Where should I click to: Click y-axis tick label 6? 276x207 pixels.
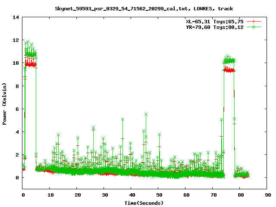pyautogui.click(x=17, y=109)
